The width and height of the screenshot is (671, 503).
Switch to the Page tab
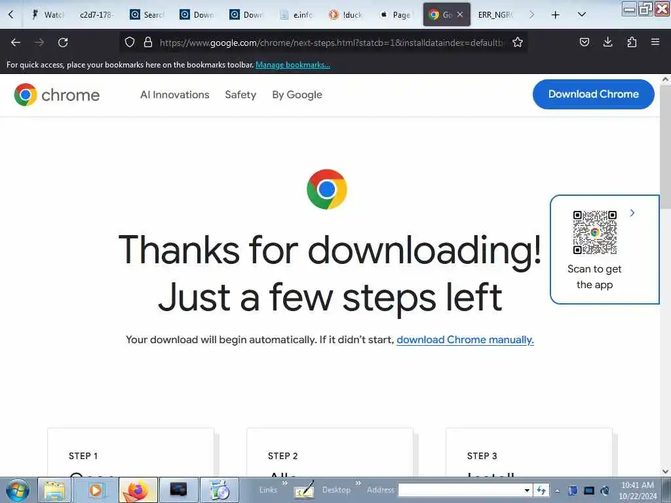coord(395,14)
